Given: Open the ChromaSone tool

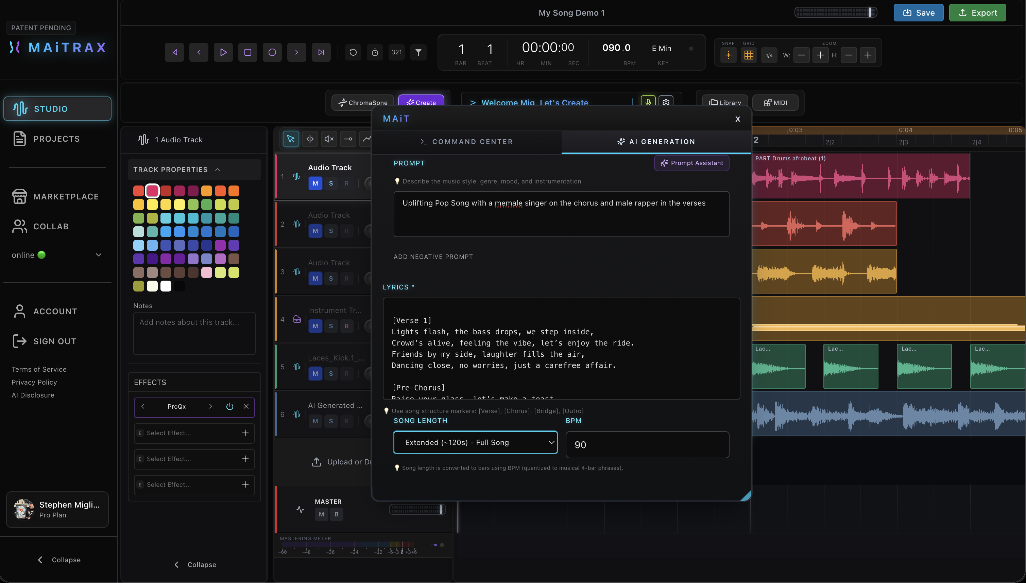Looking at the screenshot, I should click(x=362, y=103).
